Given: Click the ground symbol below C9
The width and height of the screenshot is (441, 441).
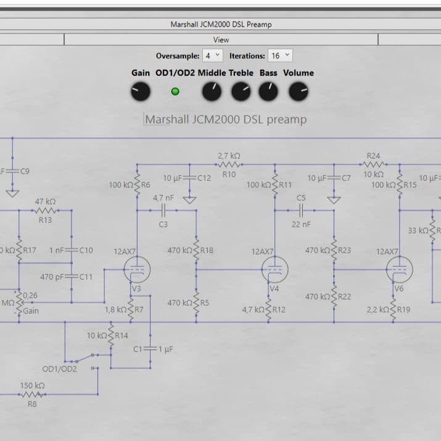Looking at the screenshot, I should pos(12,193).
